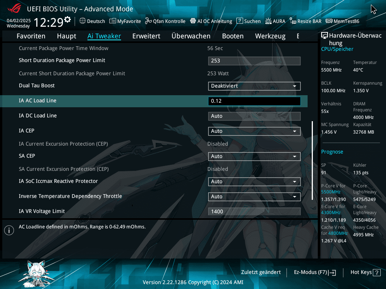This screenshot has height=289, width=386.
Task: Select IA SoC Iccmax Reactive Protector label
Action: [x=58, y=181]
